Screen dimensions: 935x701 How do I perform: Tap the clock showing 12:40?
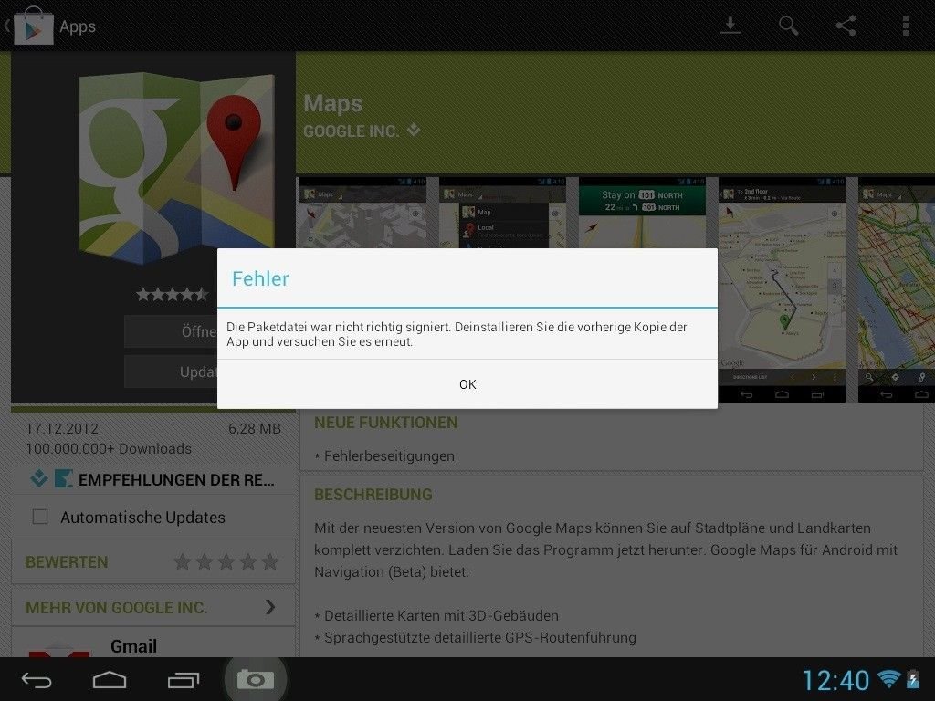click(835, 680)
